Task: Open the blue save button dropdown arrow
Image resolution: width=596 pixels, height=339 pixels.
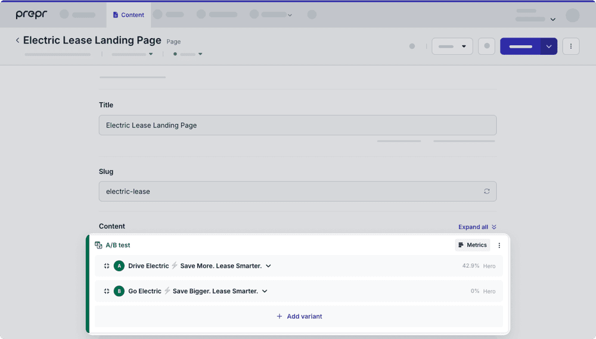Action: tap(549, 46)
